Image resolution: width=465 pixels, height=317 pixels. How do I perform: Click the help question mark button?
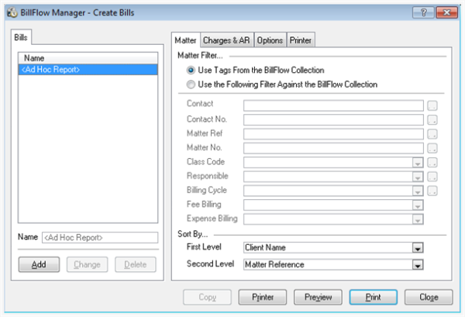(x=423, y=12)
